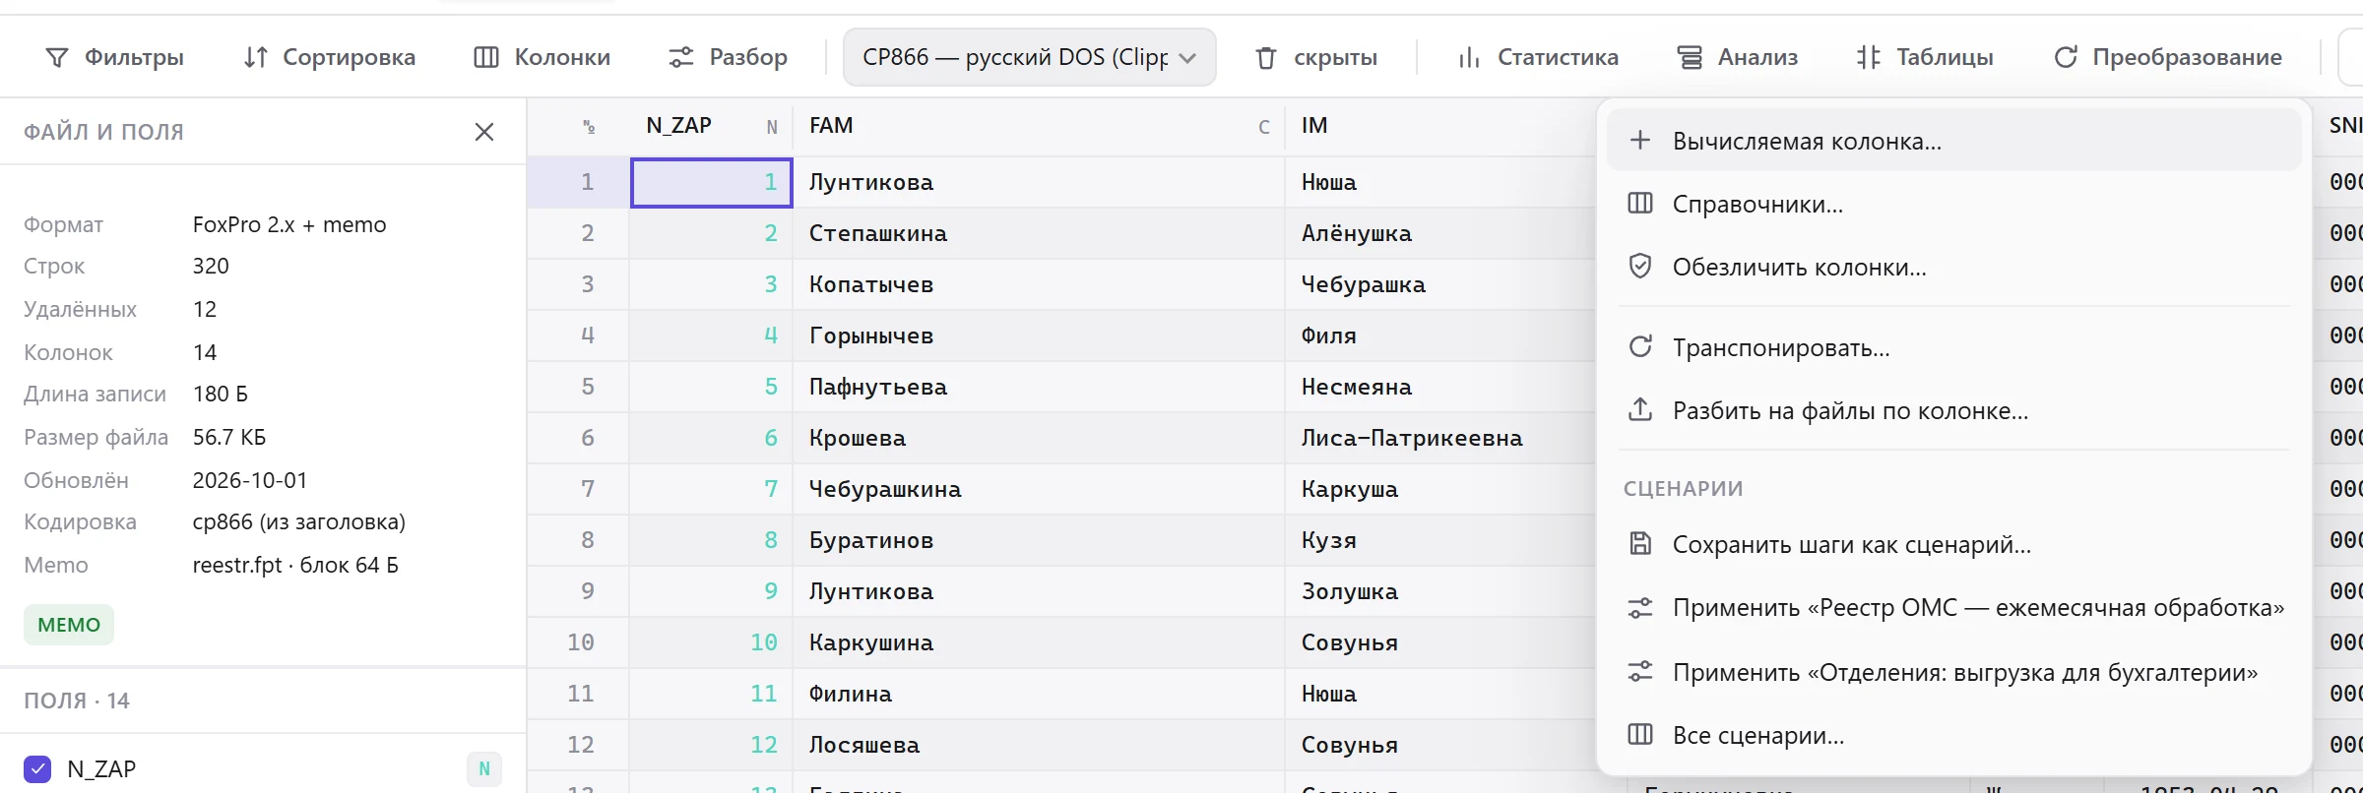Screen dimensions: 2363x793
Task: Open the Анализ analysis tools
Action: pyautogui.click(x=1738, y=57)
